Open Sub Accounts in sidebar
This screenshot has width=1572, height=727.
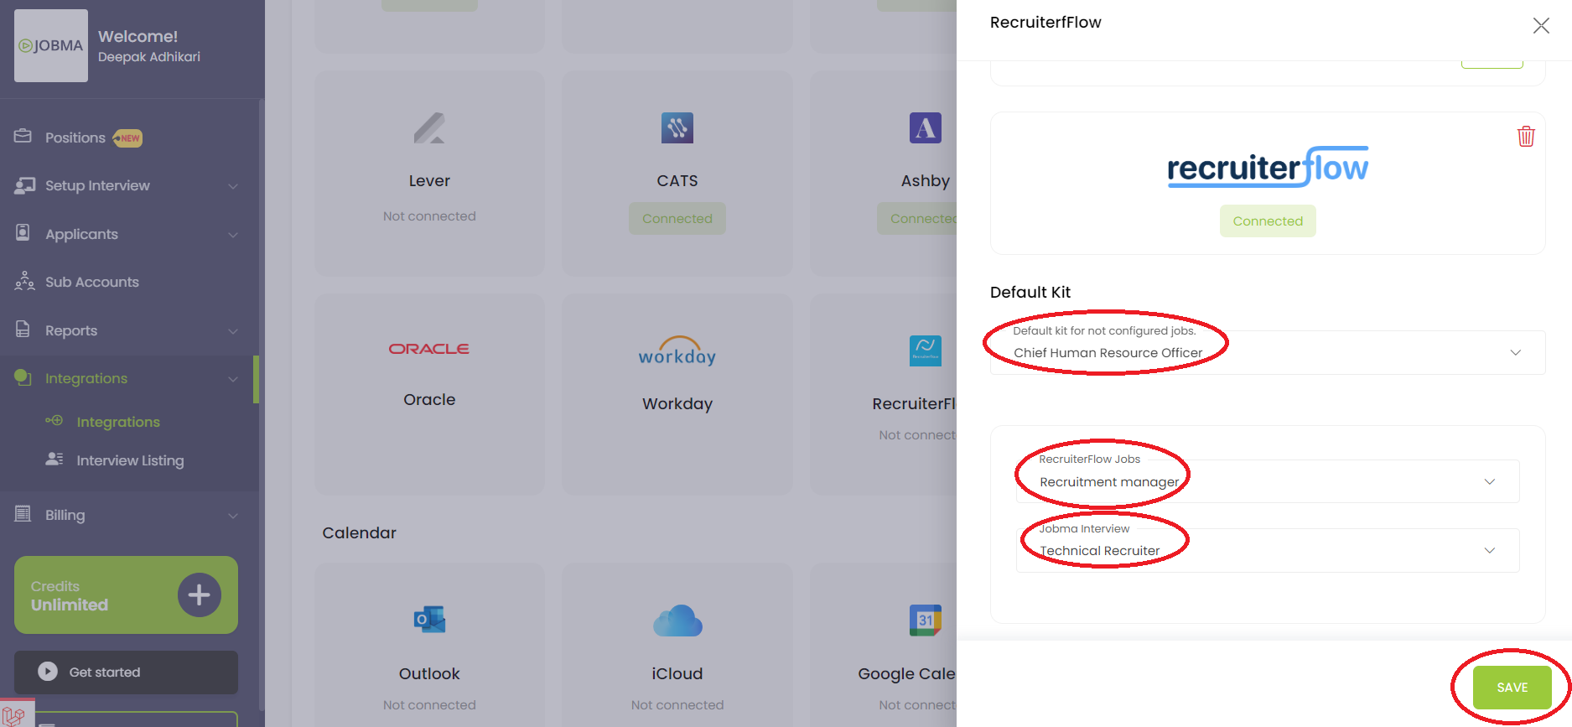[92, 282]
